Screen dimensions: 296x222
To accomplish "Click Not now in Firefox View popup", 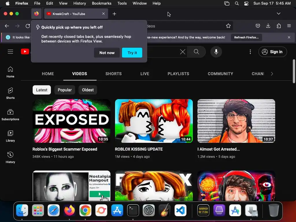I will [x=107, y=53].
